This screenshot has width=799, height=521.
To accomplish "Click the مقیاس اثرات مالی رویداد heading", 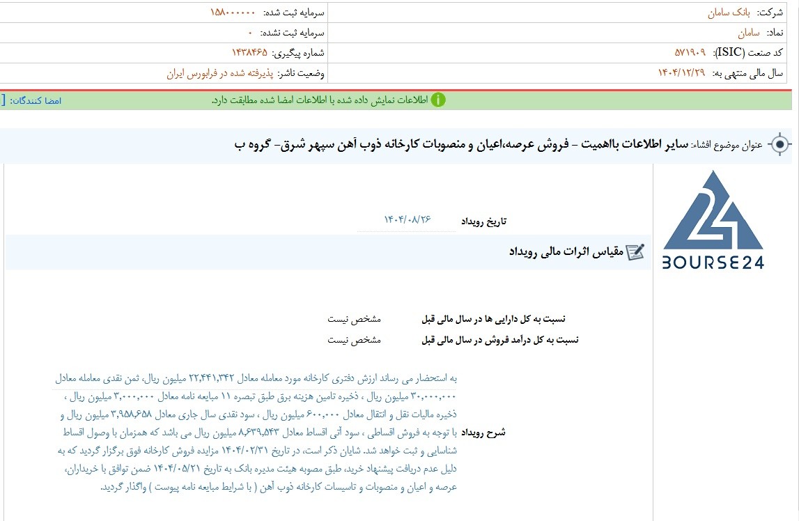I will pos(566,251).
